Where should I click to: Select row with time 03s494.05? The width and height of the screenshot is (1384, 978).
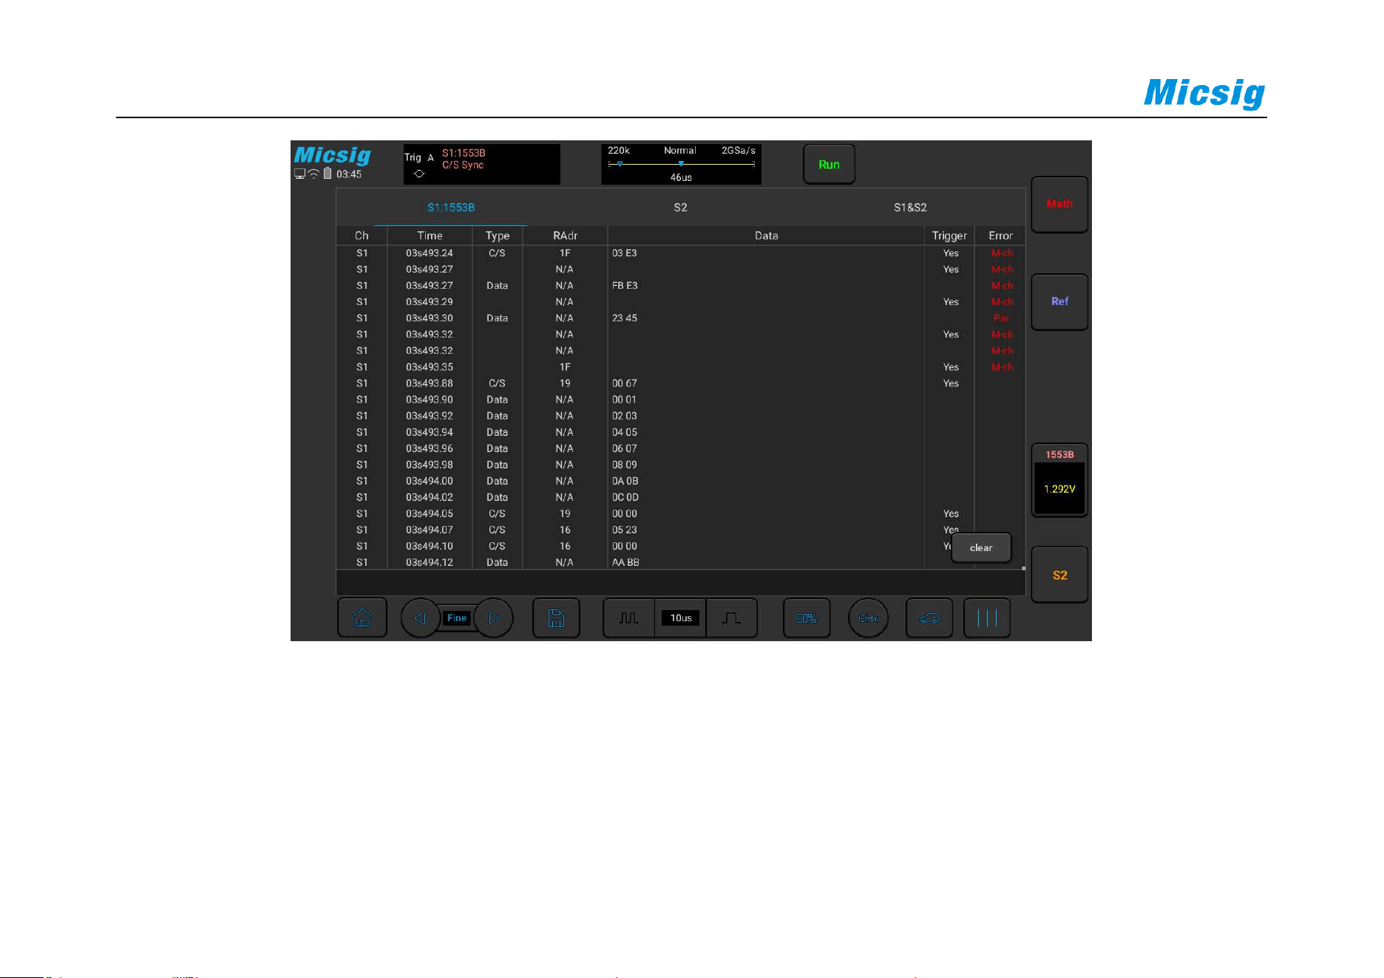coord(681,513)
